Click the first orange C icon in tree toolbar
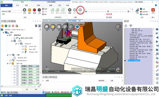 (x=2, y=26)
